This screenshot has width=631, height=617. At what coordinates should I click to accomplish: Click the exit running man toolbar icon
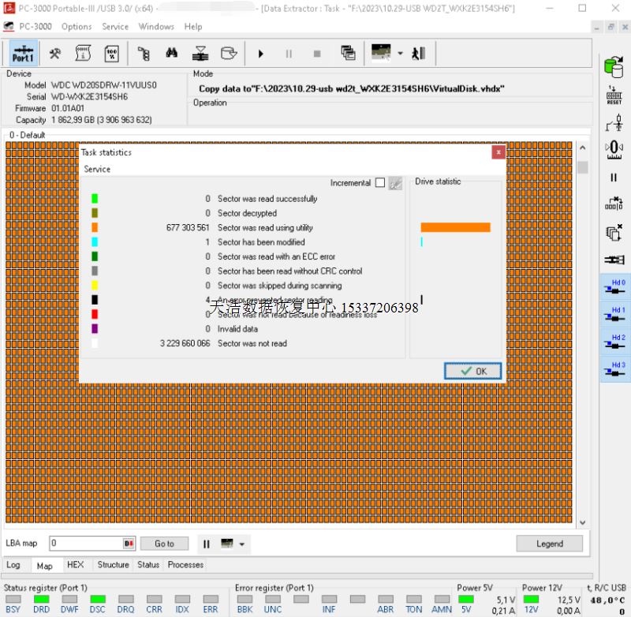(x=419, y=54)
